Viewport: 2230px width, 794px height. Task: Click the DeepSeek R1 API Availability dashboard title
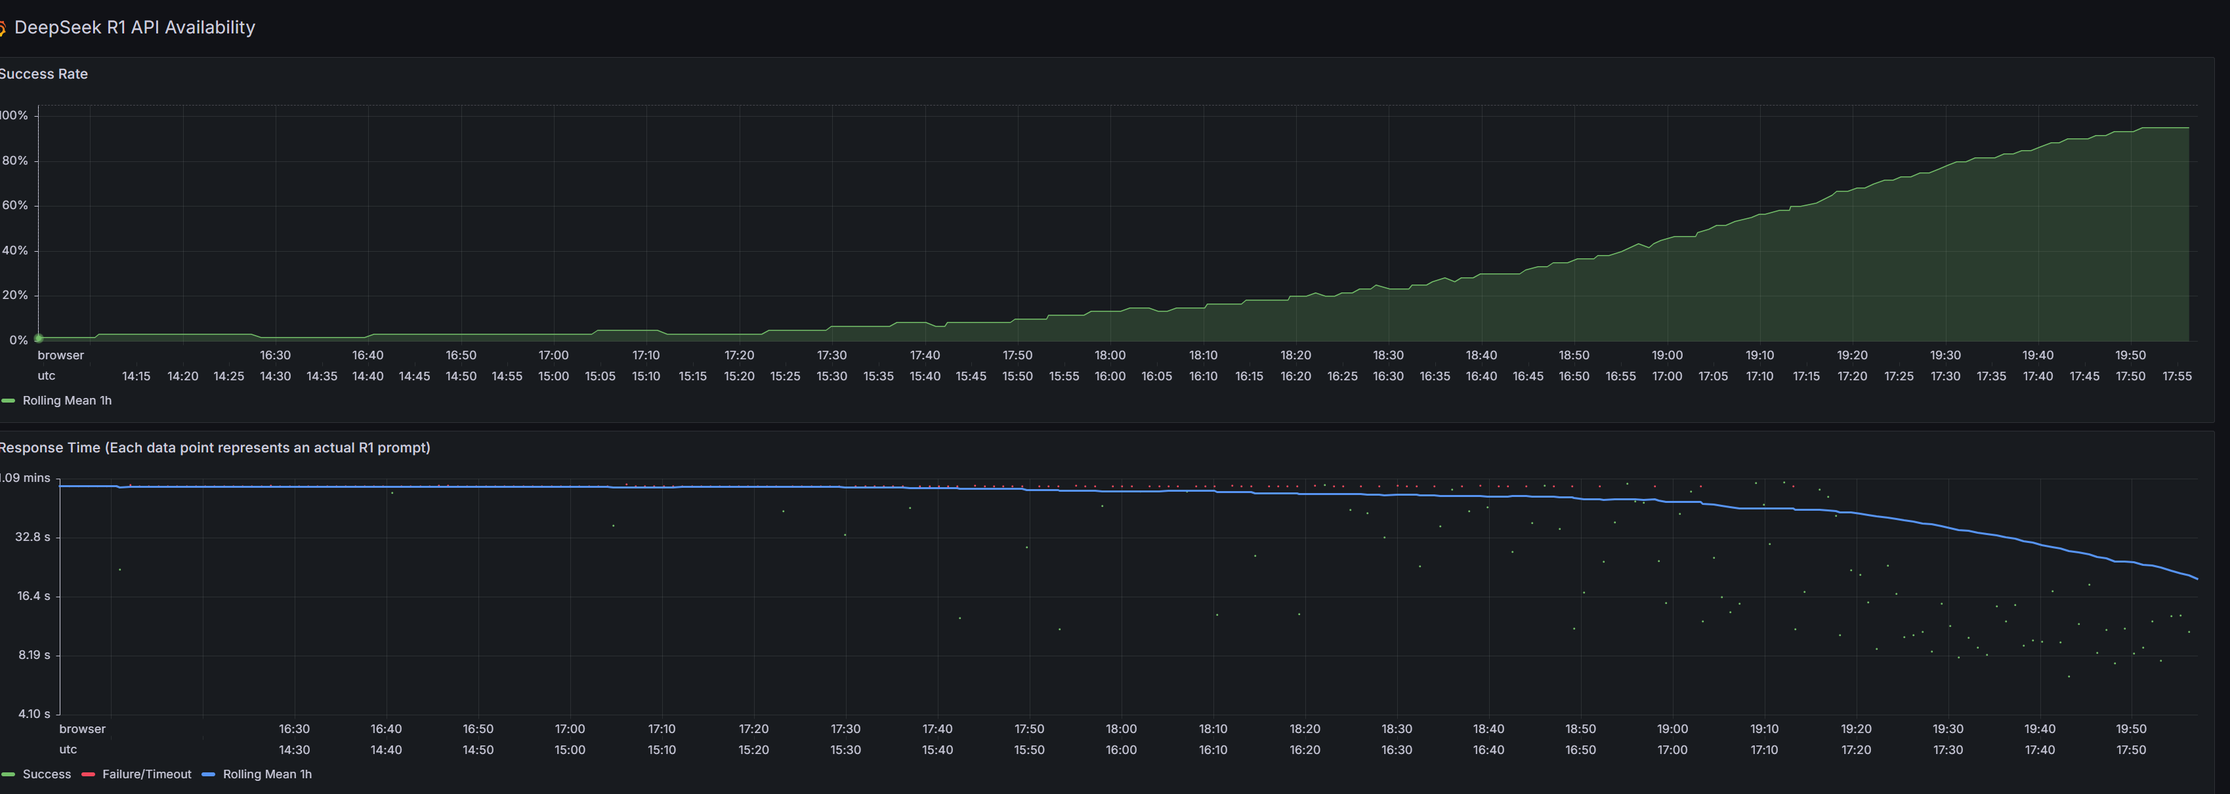[134, 28]
